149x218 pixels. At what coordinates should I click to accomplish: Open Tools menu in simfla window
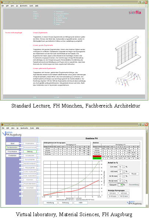[x=31, y=6]
